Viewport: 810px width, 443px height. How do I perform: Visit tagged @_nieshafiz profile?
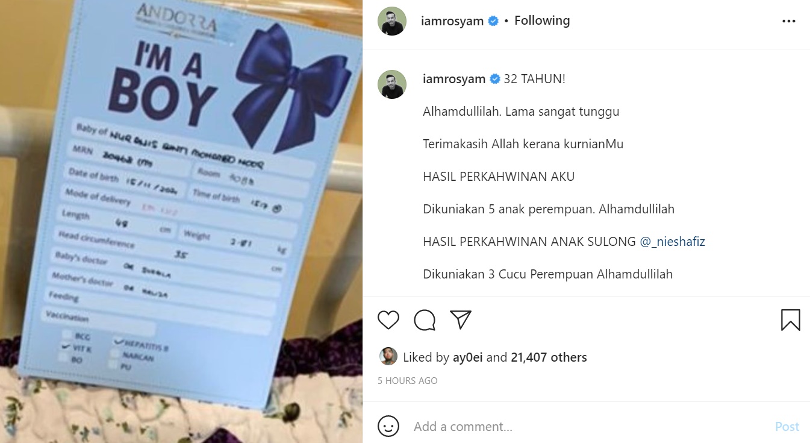[x=672, y=242]
